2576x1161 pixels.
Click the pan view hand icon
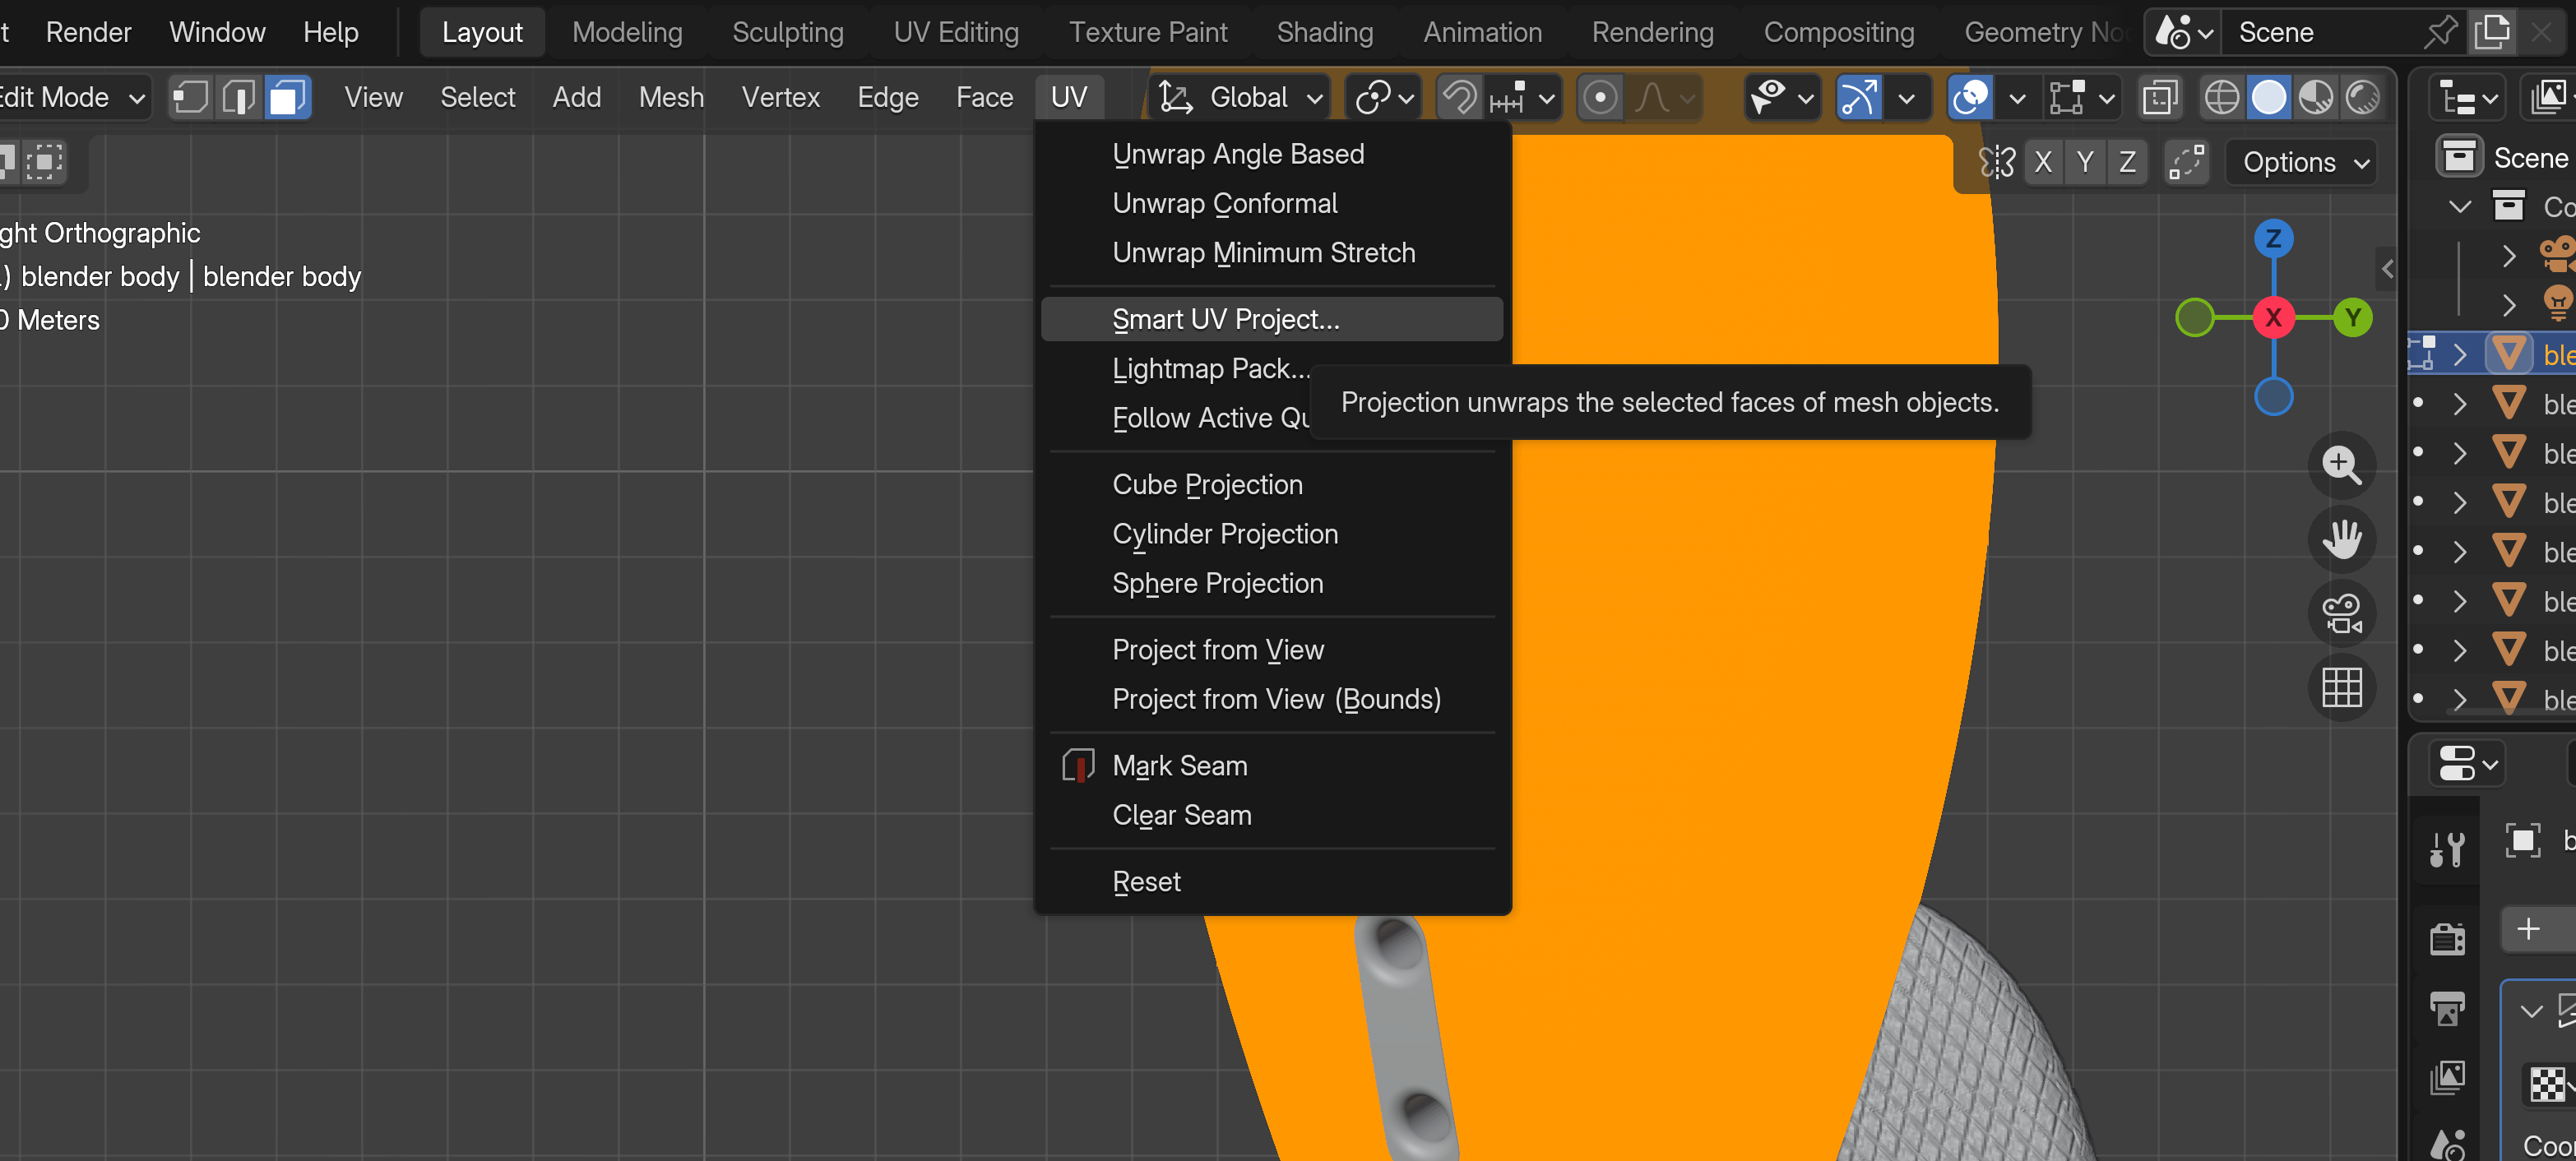[x=2341, y=539]
